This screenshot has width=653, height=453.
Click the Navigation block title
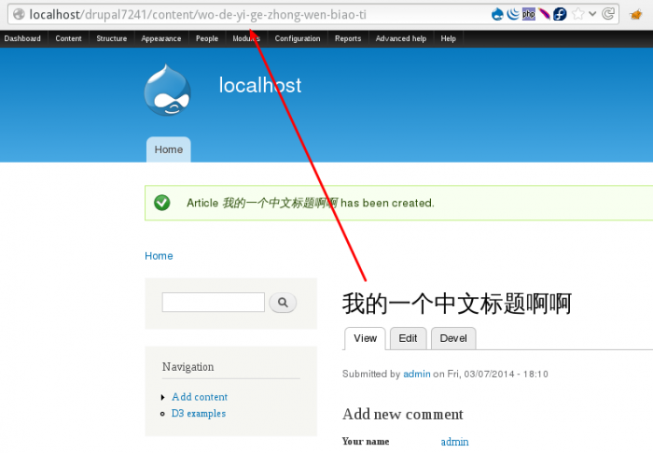(x=188, y=367)
